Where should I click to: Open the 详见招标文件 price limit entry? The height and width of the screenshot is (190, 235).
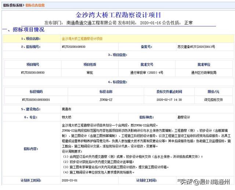click(x=213, y=99)
